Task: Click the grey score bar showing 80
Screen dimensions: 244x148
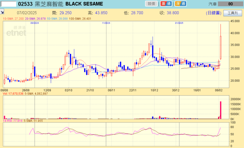Action: [x=231, y=4]
